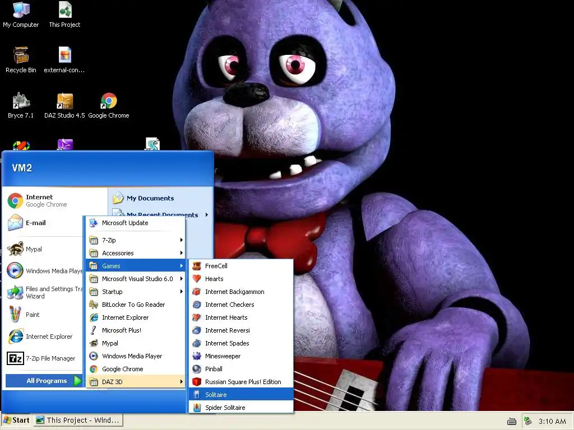The image size is (574, 430).
Task: Choose Internet Reversi from Games menu
Action: pyautogui.click(x=241, y=330)
